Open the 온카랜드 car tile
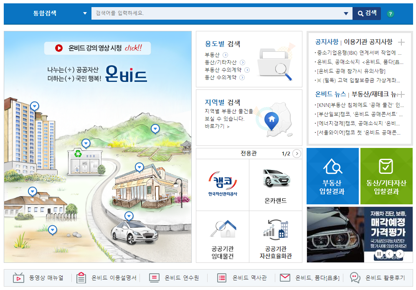Screen dimensions: 416x290 [x=276, y=186]
